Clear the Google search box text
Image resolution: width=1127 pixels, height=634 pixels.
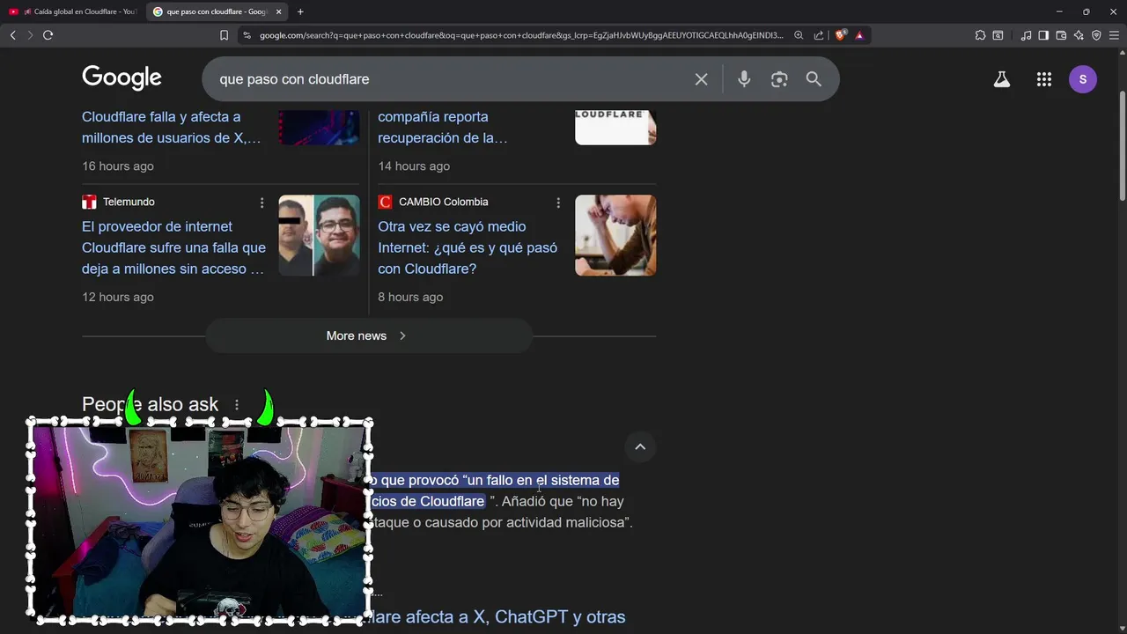coord(701,79)
